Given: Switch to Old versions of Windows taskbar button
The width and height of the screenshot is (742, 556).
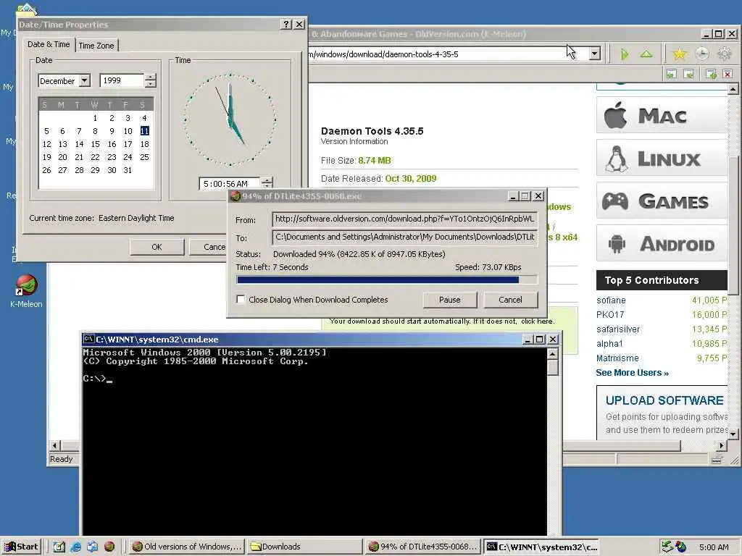Looking at the screenshot, I should (186, 547).
